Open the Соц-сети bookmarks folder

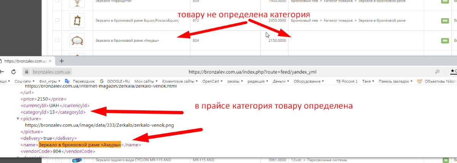25,81
